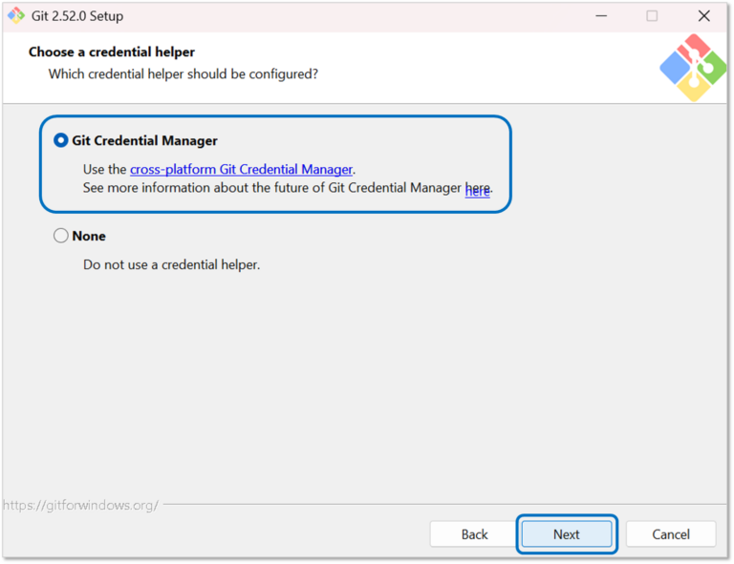Viewport: 734px width, 564px height.
Task: Close the Git Setup window
Action: [x=703, y=16]
